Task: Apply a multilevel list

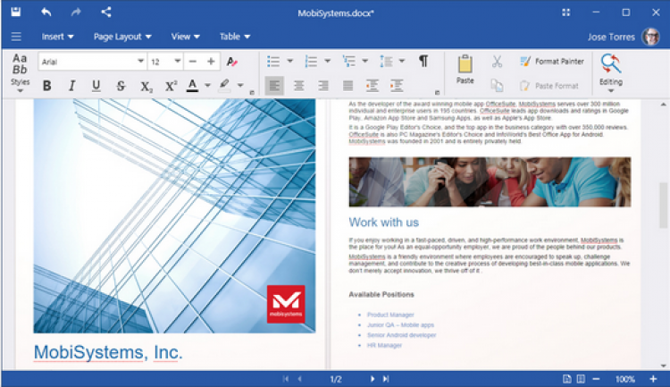Action: click(348, 61)
